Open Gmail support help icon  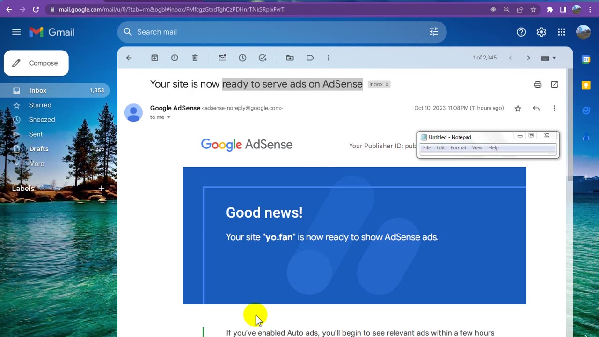(521, 32)
